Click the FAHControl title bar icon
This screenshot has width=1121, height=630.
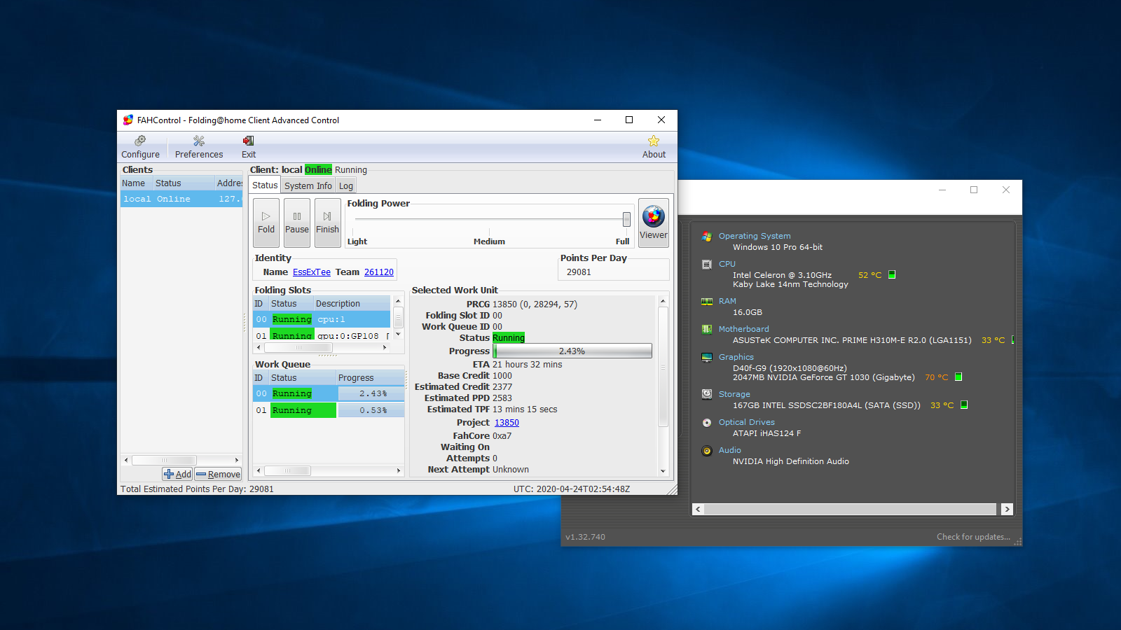click(x=128, y=120)
